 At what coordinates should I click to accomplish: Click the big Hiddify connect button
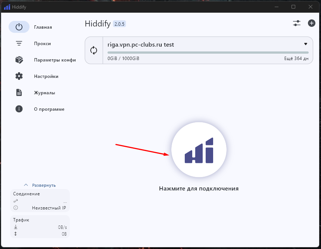click(x=199, y=150)
